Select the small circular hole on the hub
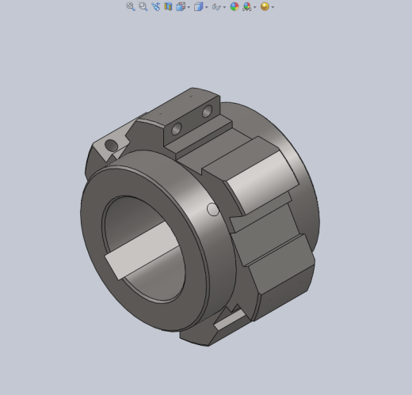412x395 pixels. click(x=213, y=210)
